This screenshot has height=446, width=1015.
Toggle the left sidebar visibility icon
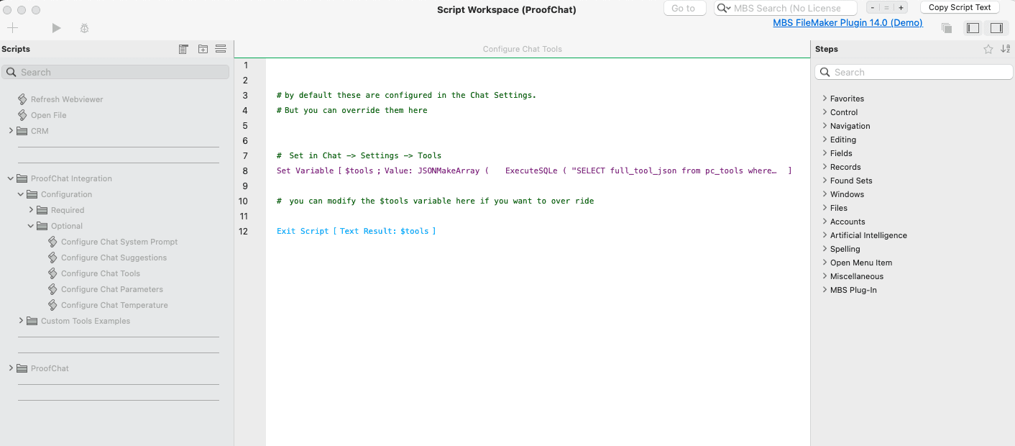pyautogui.click(x=973, y=27)
